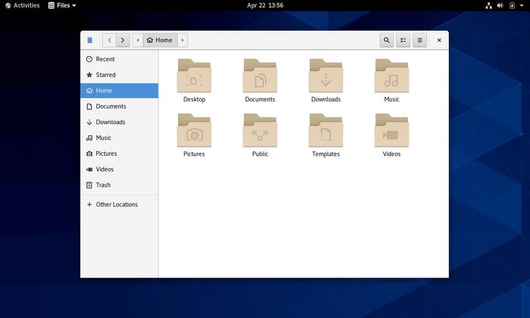Click left chevron of the path bar
Viewport: 530px width, 318px height.
(x=138, y=40)
